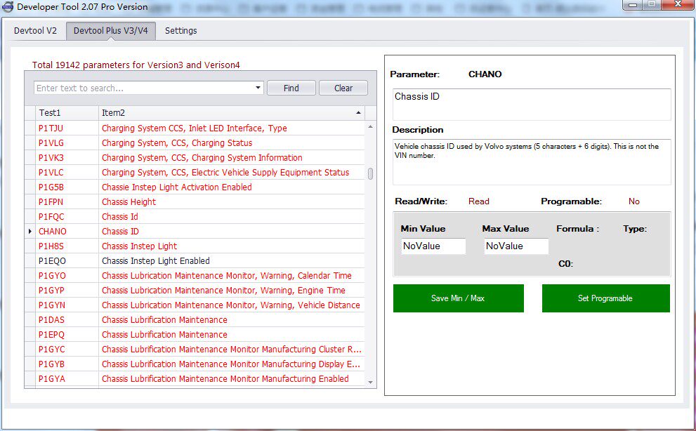Select 'Lubrification Maintenance Monitor Manufacturing Cluster R...'
The width and height of the screenshot is (696, 431).
pos(231,350)
